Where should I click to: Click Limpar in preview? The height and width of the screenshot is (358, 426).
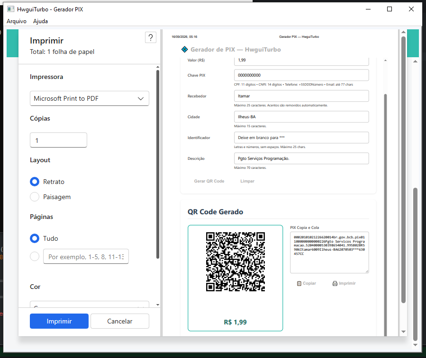[247, 181]
